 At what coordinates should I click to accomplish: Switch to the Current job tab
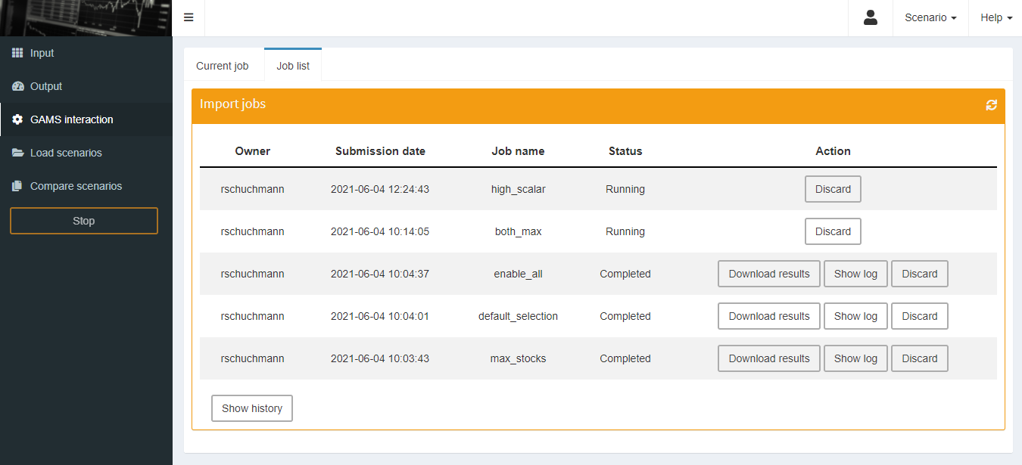point(222,66)
